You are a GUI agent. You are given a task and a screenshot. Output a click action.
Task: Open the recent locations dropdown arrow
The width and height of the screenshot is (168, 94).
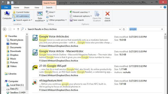[x=14, y=29]
